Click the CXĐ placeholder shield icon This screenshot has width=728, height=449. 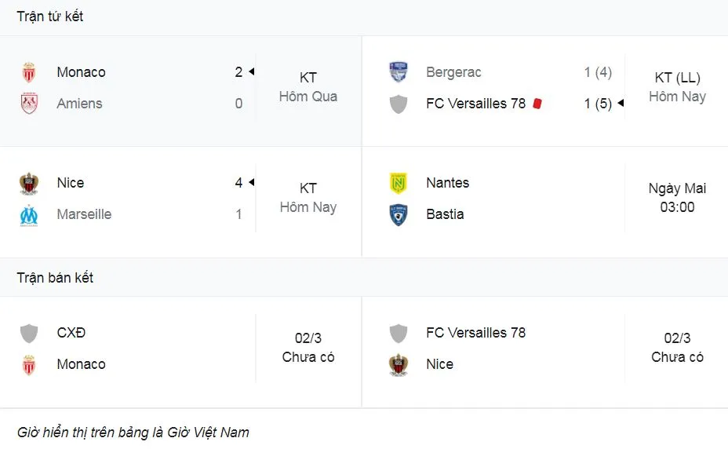(x=29, y=333)
